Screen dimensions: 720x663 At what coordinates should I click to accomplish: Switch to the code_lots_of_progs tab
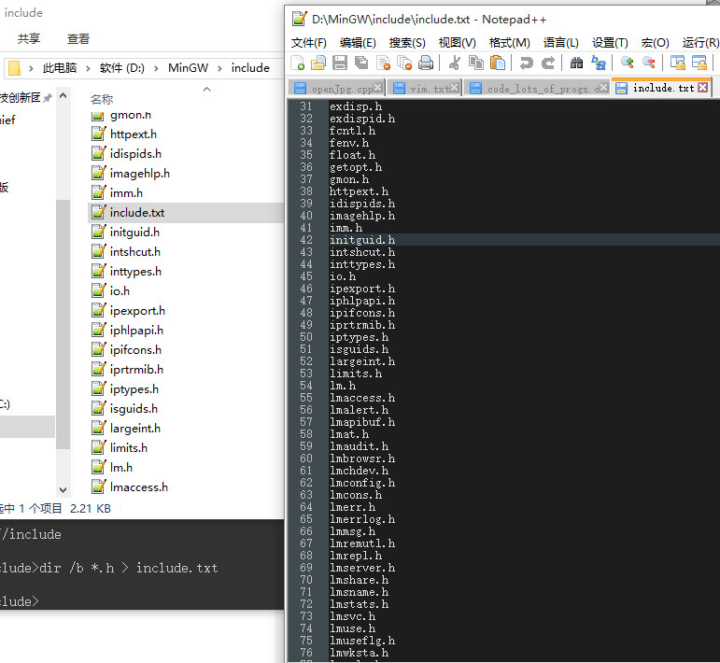[537, 88]
